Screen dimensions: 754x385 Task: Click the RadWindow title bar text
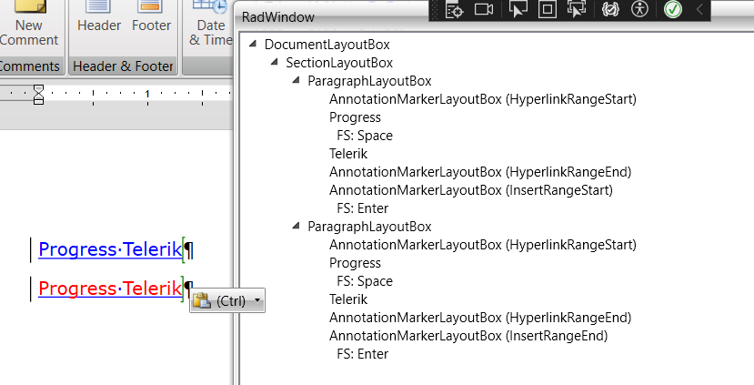(x=278, y=17)
